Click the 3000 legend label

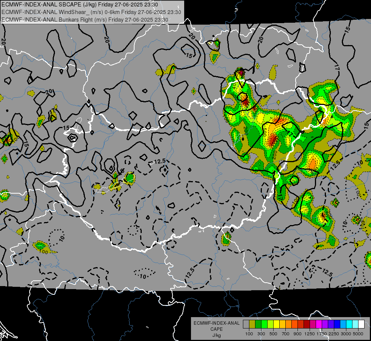coord(346,334)
